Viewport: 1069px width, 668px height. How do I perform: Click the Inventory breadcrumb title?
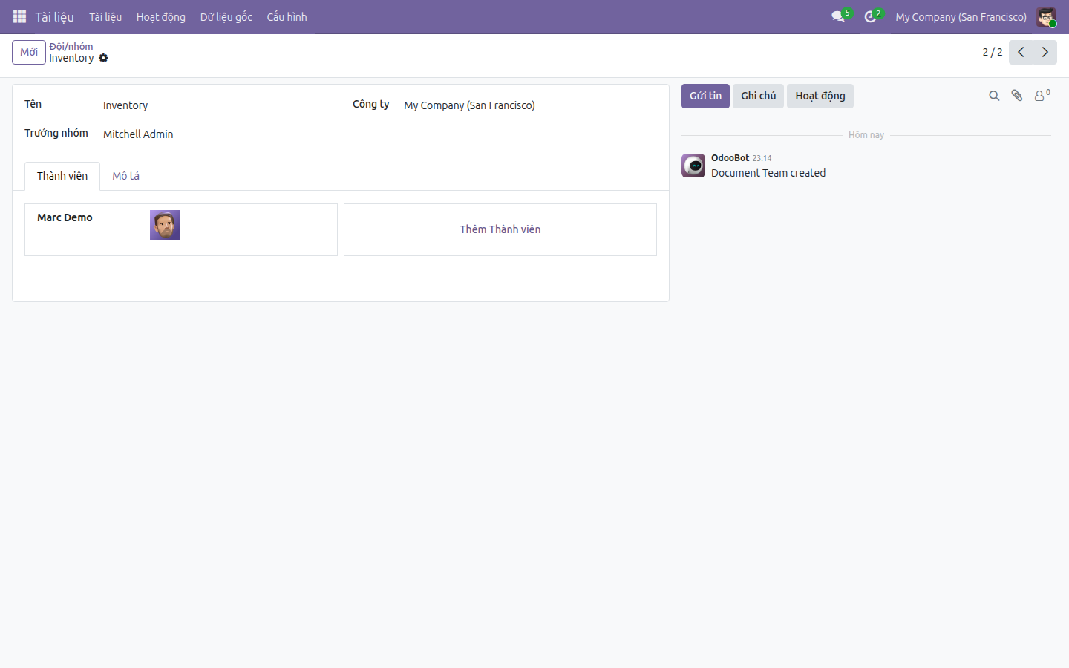71,58
